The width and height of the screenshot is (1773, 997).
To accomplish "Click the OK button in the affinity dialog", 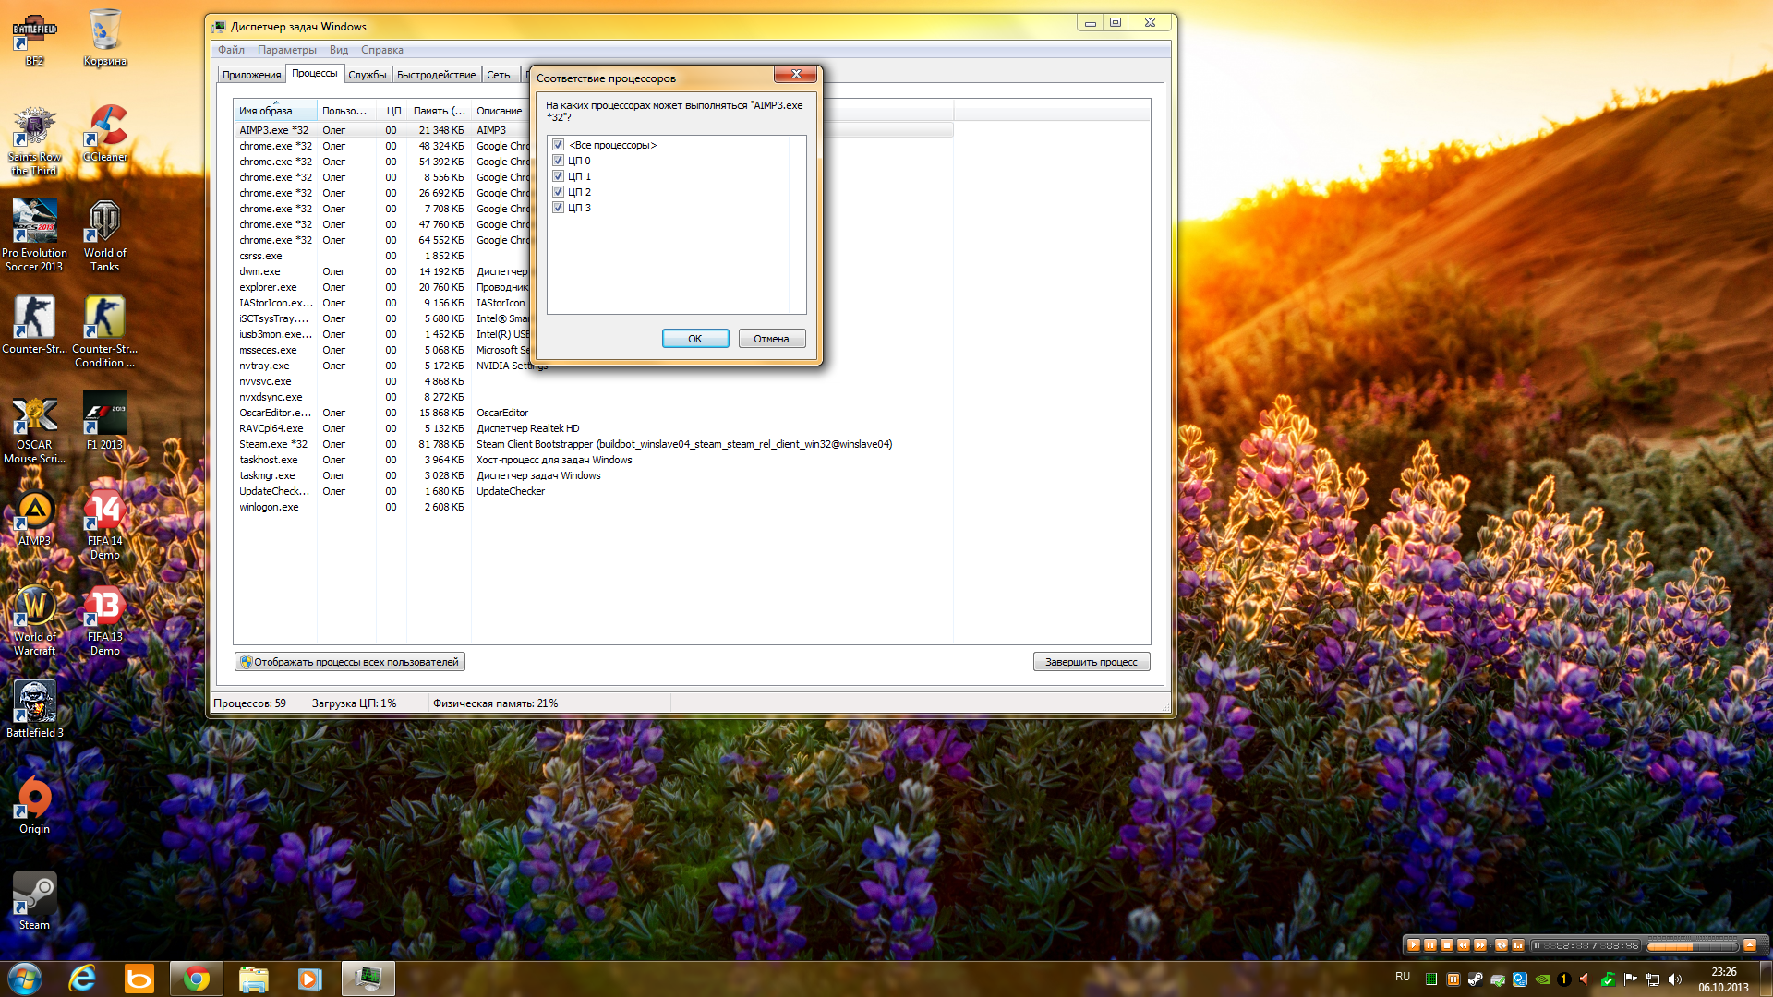I will [694, 339].
